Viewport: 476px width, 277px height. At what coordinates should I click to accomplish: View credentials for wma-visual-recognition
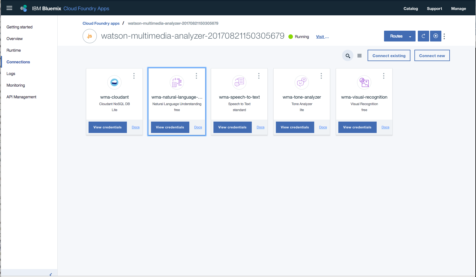[357, 127]
